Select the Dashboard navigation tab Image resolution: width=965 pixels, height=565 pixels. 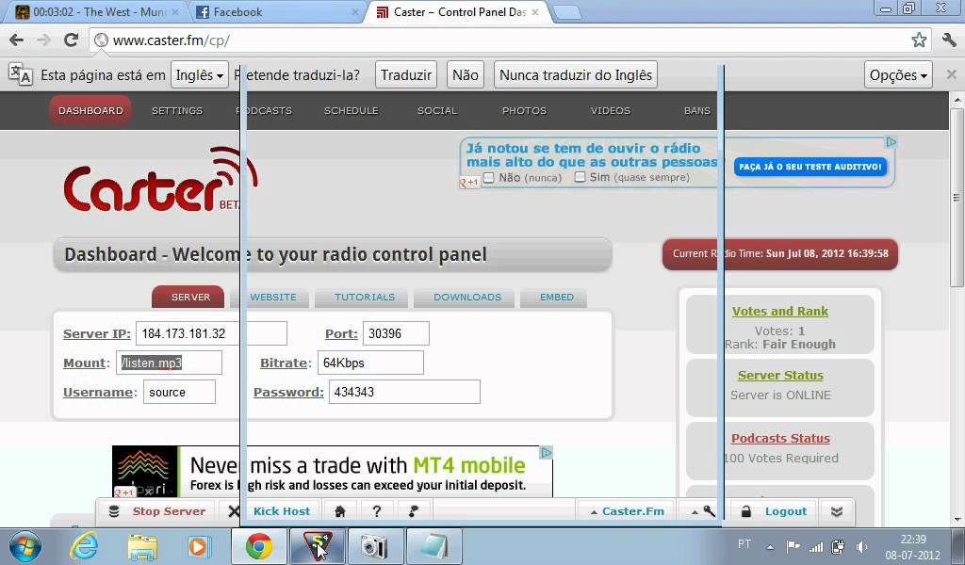pyautogui.click(x=90, y=111)
